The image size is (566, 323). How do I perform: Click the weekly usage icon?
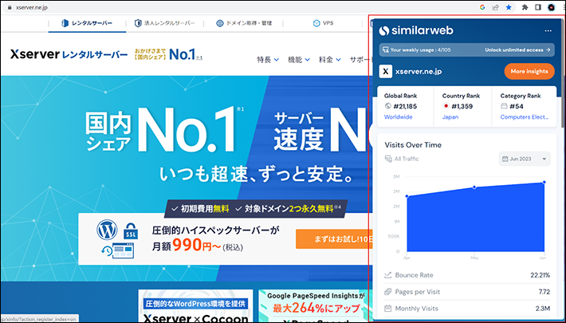385,50
